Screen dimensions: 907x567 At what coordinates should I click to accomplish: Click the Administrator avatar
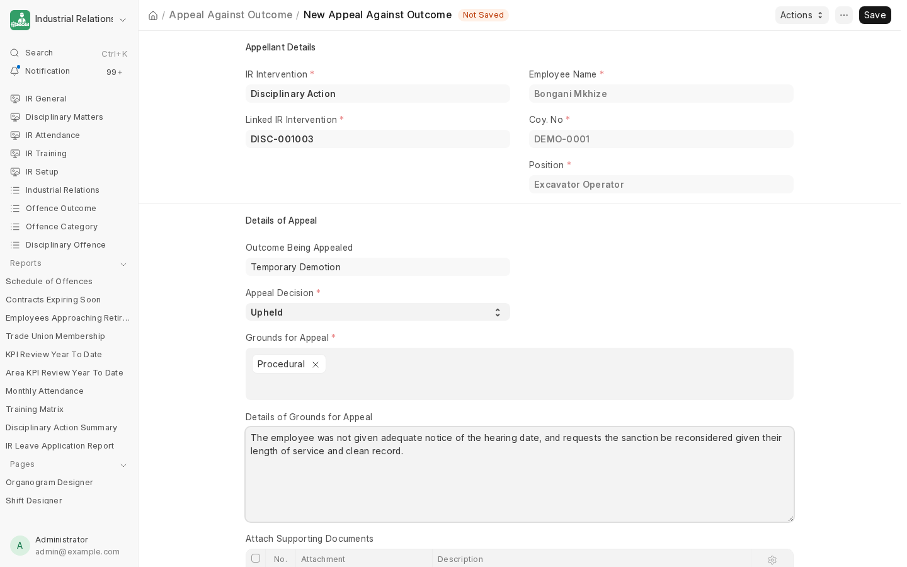coord(20,546)
